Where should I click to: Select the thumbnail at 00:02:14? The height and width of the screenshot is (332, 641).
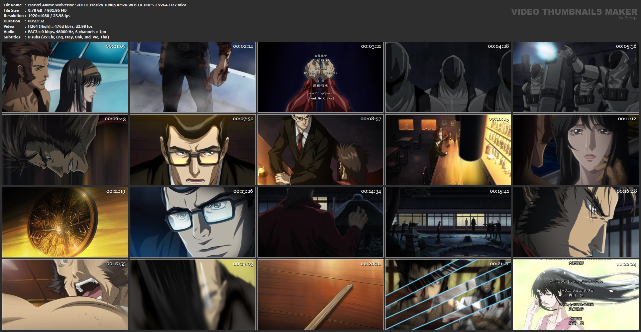(x=193, y=77)
